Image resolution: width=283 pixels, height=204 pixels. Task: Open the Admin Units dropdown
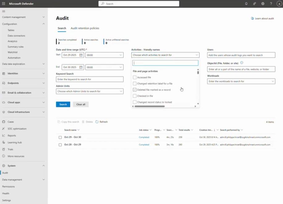pyautogui.click(x=121, y=91)
